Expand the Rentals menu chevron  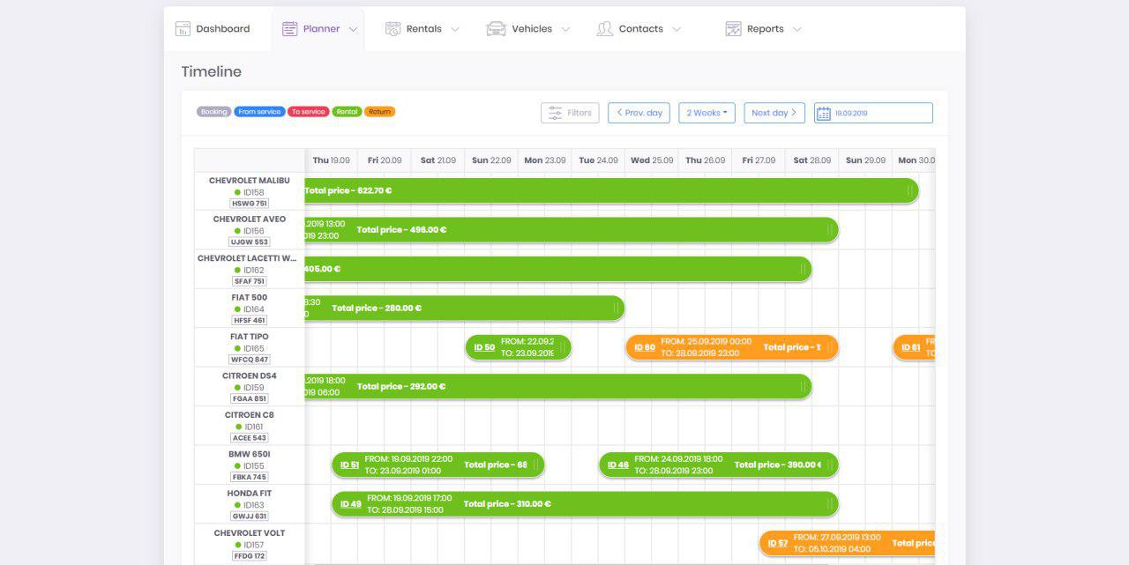[x=455, y=29]
